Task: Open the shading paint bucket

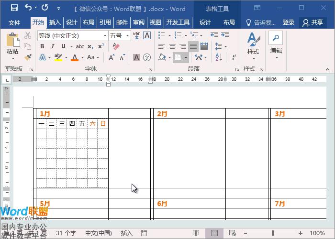Action: click(162, 57)
